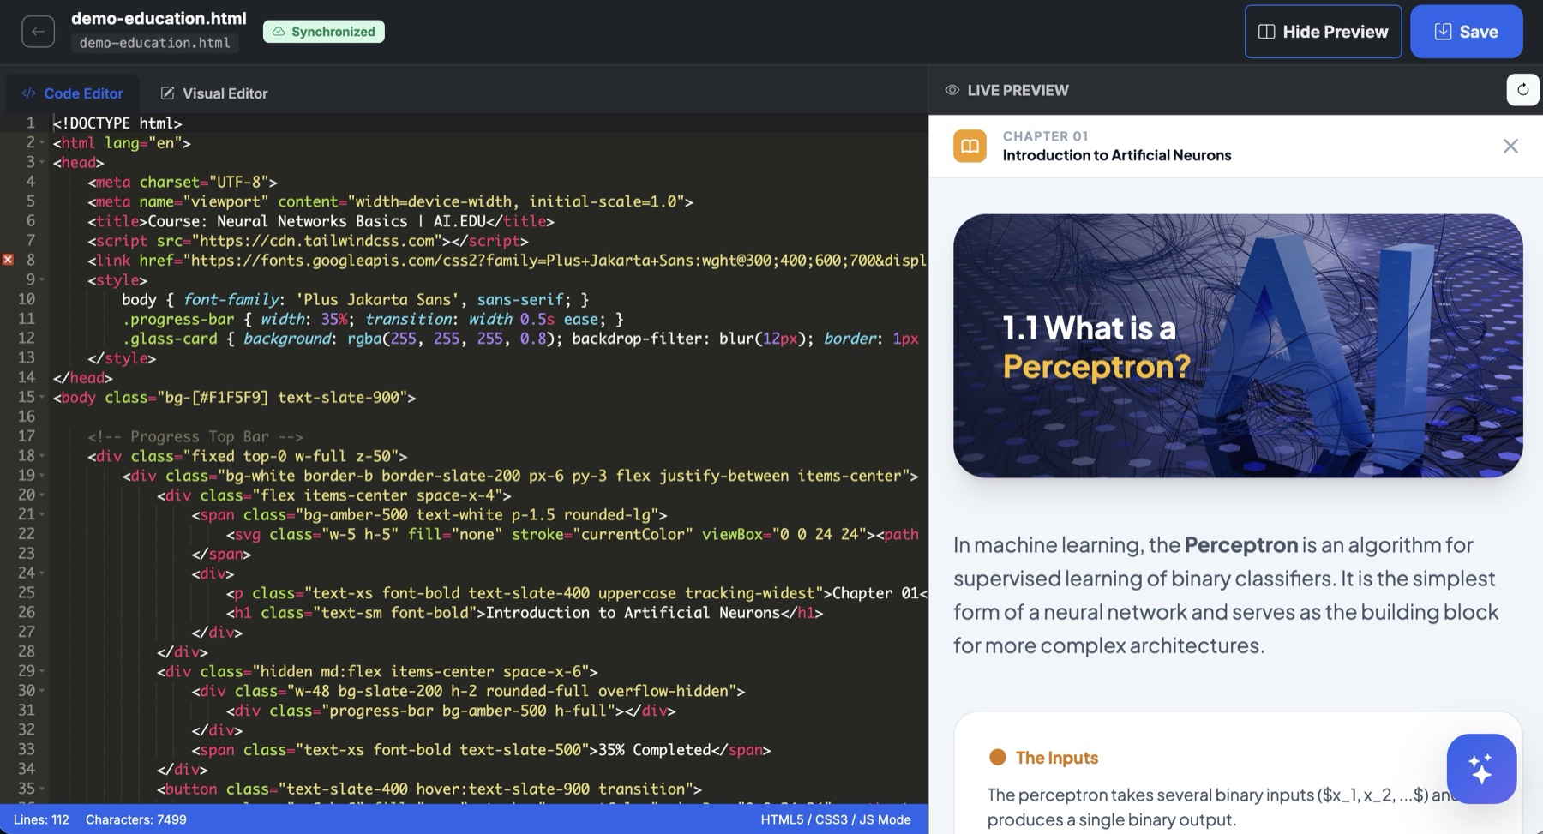Click the amber book chapter icon
The width and height of the screenshot is (1543, 834).
click(x=970, y=146)
